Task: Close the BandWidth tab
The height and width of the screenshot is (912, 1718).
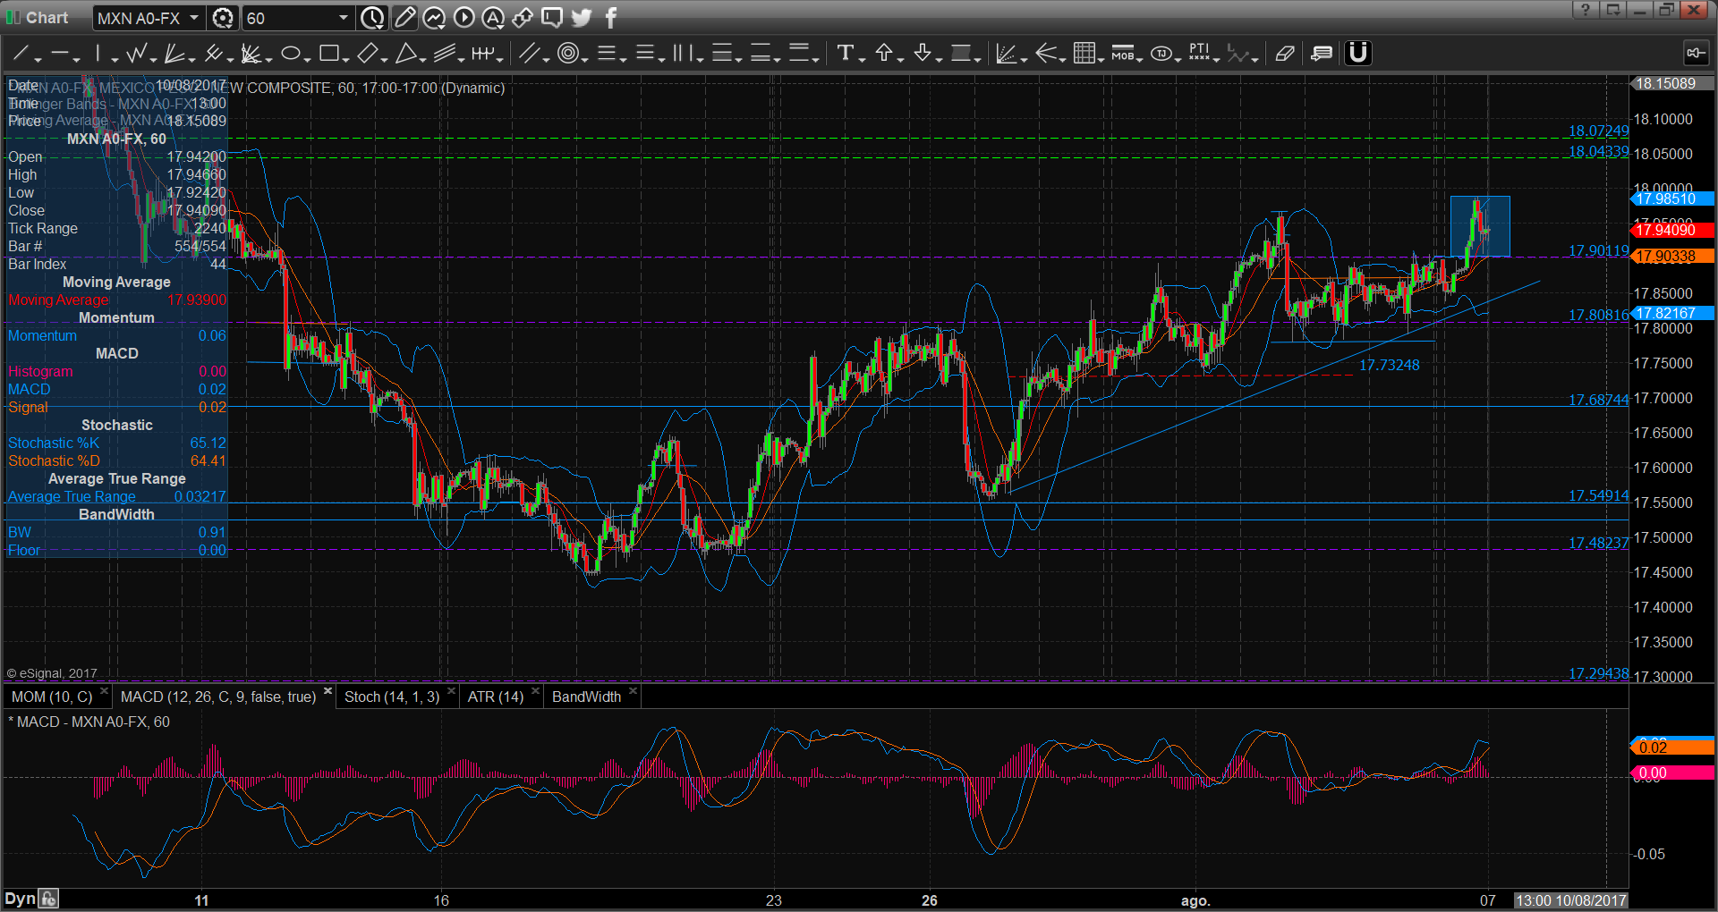Action: [x=634, y=691]
